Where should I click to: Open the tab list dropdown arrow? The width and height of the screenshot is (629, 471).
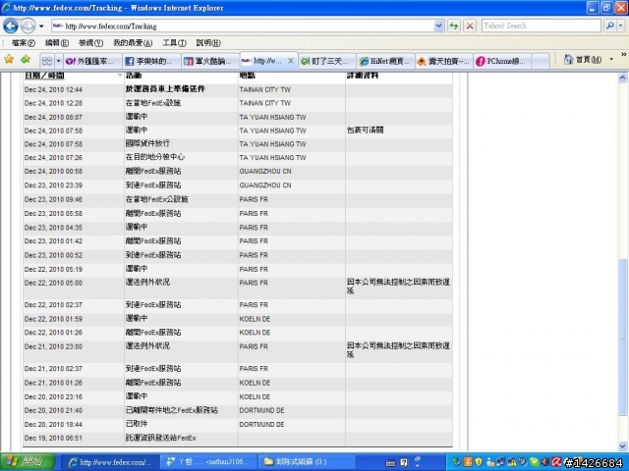tap(58, 61)
